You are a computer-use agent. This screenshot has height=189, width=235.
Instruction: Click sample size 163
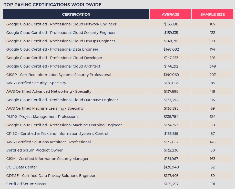pyautogui.click(x=212, y=159)
